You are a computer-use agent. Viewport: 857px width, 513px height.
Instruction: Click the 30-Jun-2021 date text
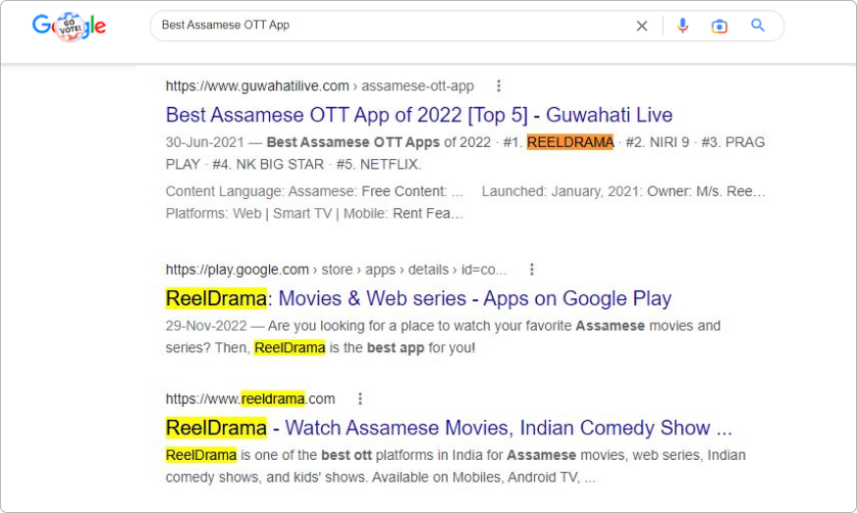tap(204, 142)
